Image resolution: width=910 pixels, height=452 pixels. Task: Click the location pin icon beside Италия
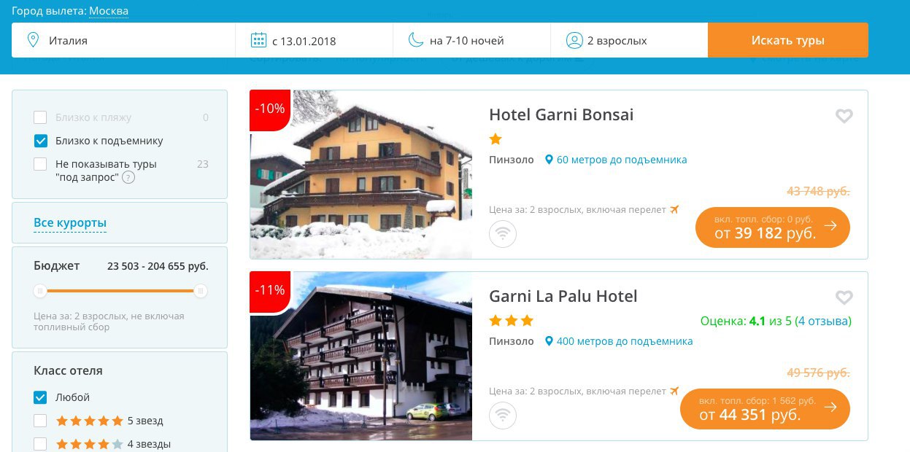click(32, 40)
